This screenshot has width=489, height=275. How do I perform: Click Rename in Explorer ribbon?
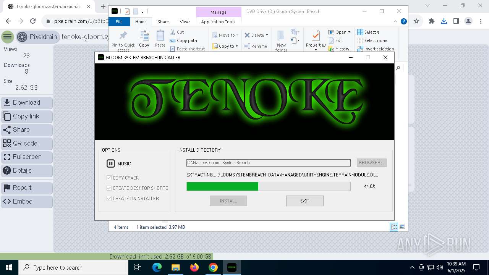pyautogui.click(x=256, y=46)
